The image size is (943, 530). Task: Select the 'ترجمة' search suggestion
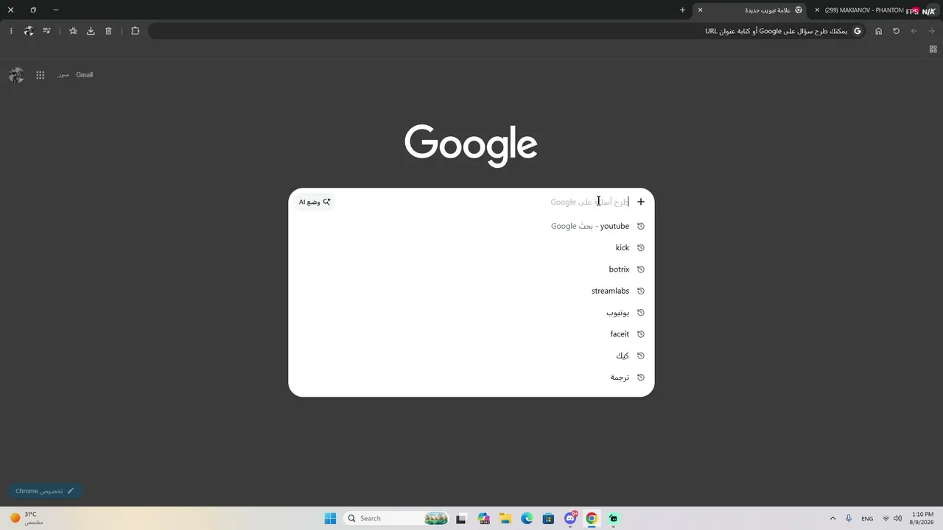[471, 378]
